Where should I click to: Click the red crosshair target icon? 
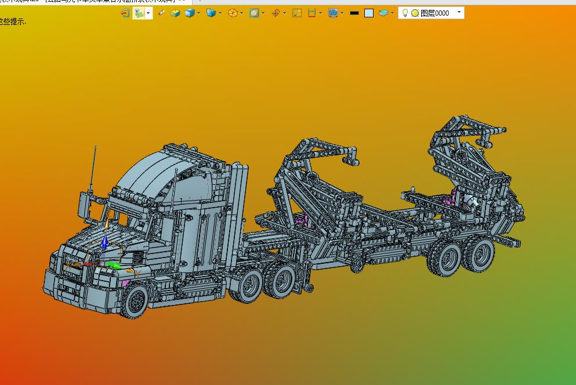click(x=276, y=13)
